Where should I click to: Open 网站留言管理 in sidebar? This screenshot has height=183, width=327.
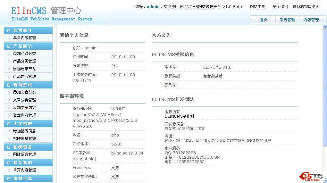(24, 154)
